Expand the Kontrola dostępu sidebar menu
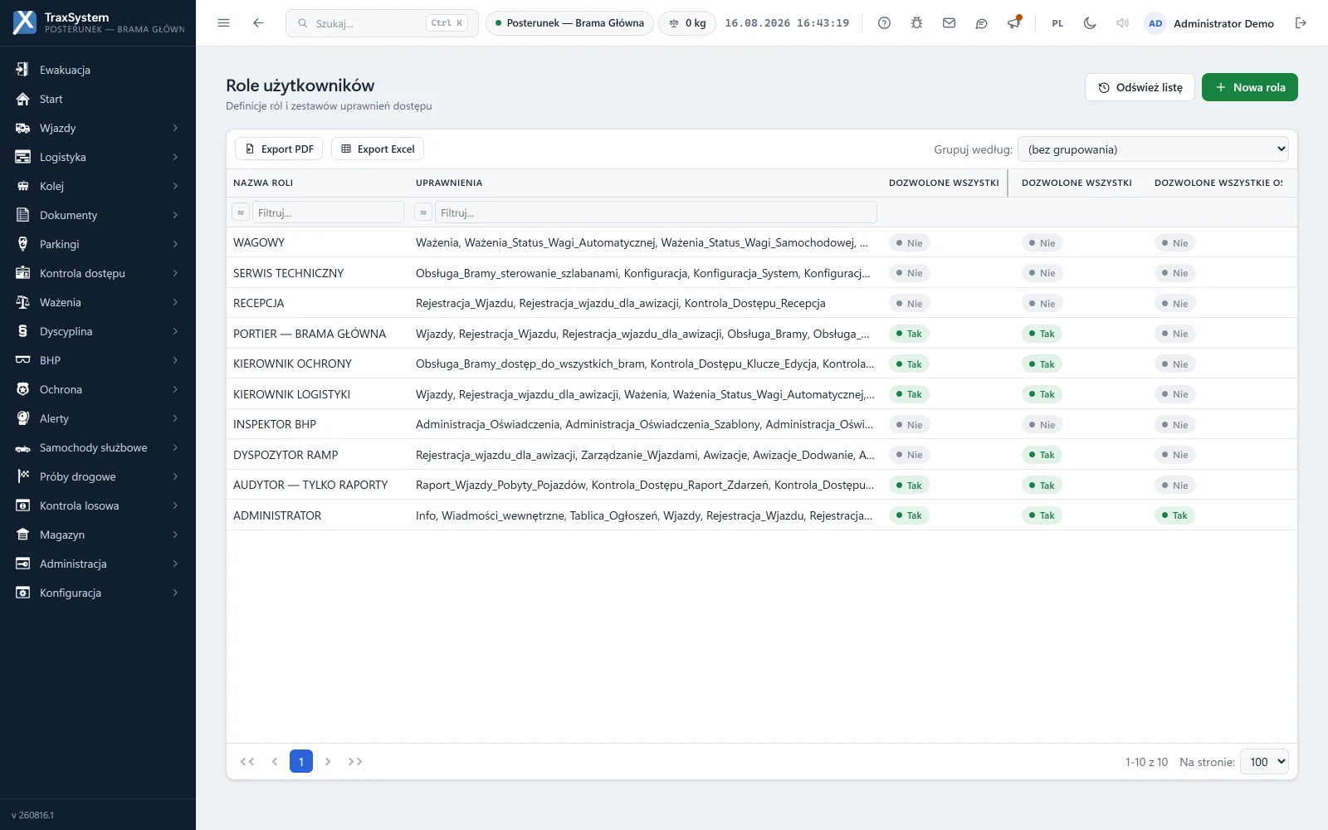Screen dimensions: 1328x830 tap(98, 273)
